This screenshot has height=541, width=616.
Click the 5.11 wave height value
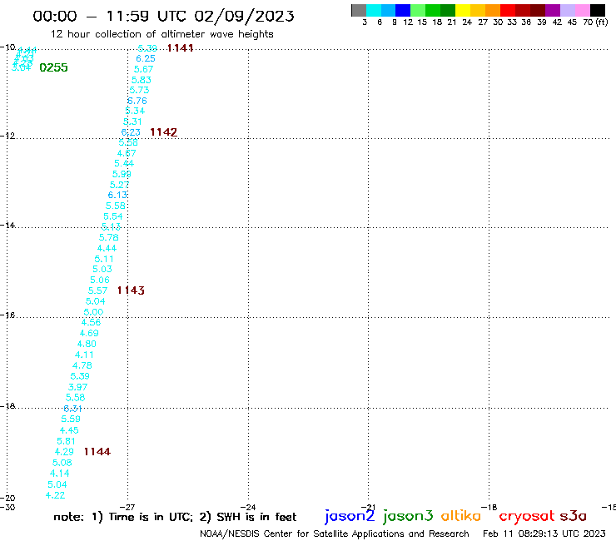coord(104,260)
